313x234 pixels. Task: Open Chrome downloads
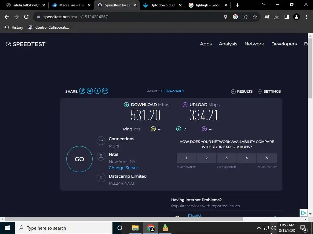point(277,17)
